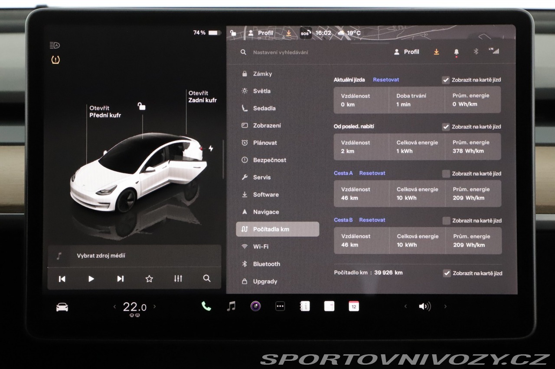The width and height of the screenshot is (555, 369).
Task: Increase temperature with the right arrow
Action: [x=154, y=307]
